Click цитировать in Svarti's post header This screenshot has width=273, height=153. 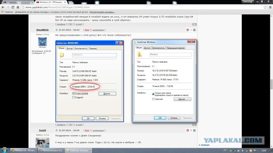(x=98, y=130)
